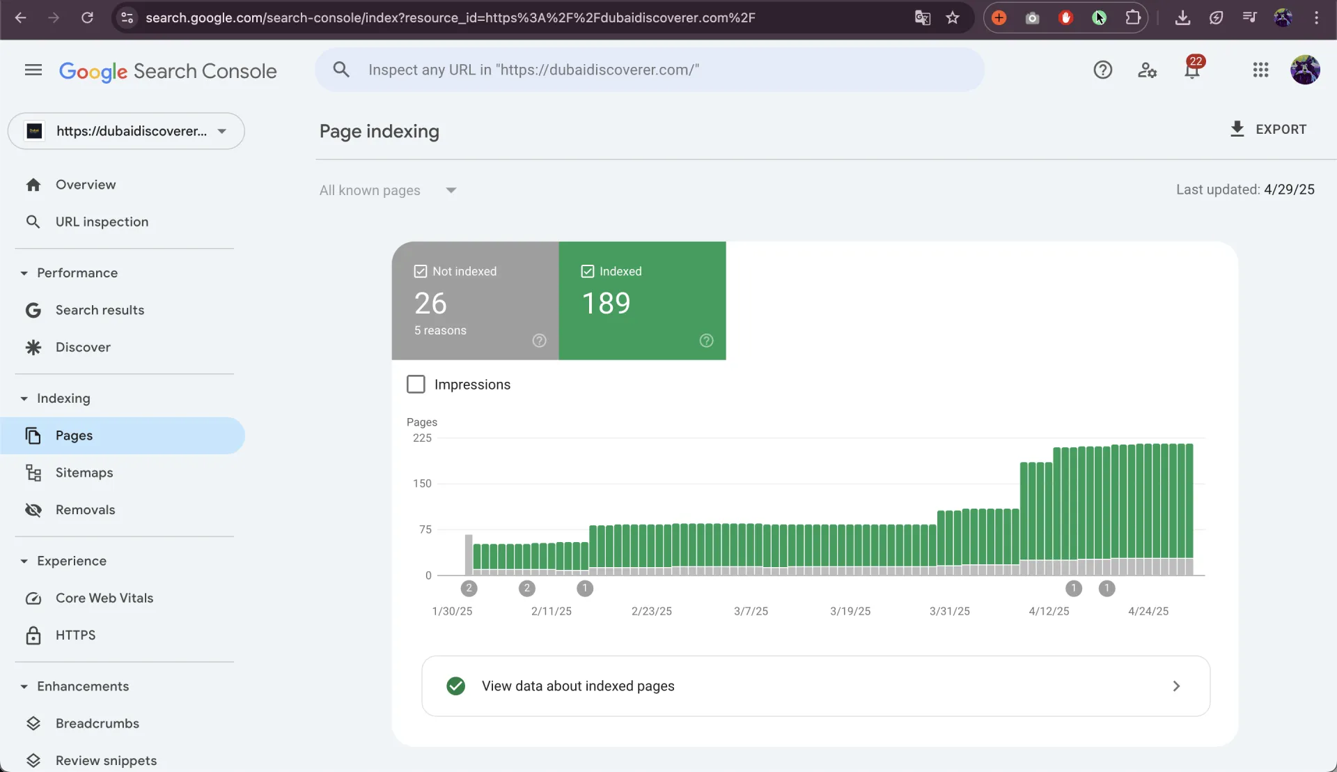Open the property selector dubaidiscoverer dropdown
The height and width of the screenshot is (772, 1337).
126,131
